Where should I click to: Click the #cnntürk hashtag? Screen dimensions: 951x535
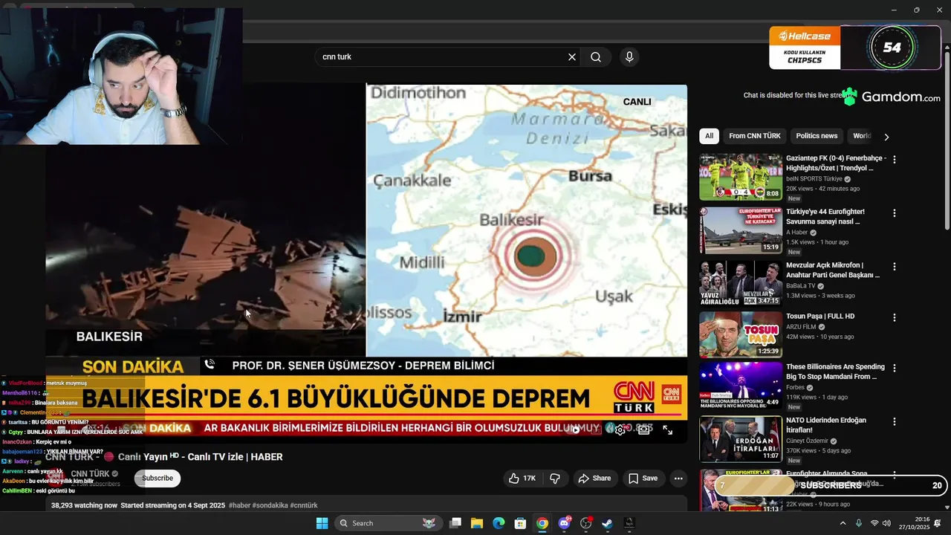click(304, 505)
